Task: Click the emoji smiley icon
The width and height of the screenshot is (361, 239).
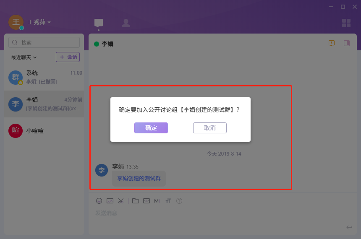Action: pyautogui.click(x=99, y=201)
